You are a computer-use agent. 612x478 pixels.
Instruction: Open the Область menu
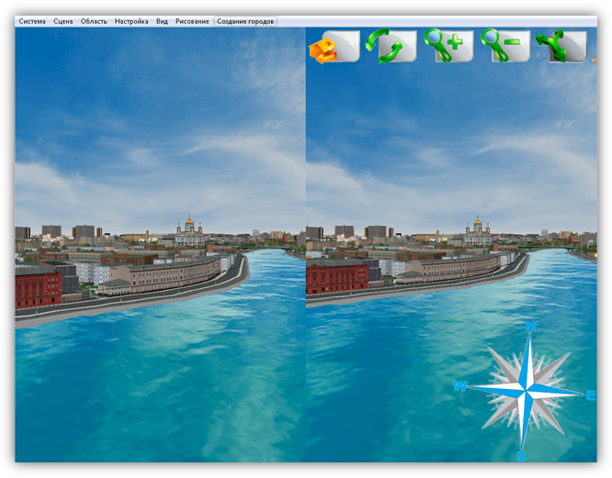(94, 21)
